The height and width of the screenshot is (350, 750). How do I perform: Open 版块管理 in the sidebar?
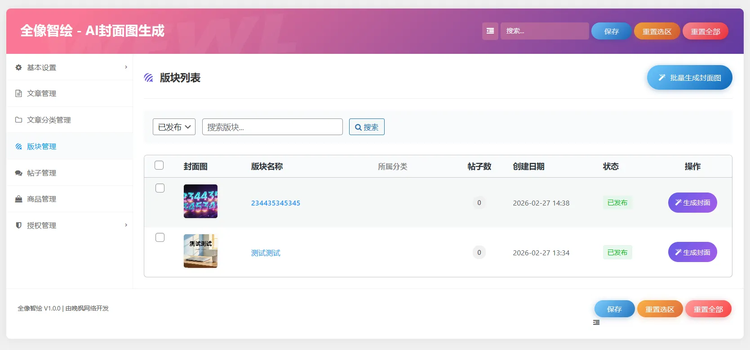click(x=41, y=146)
